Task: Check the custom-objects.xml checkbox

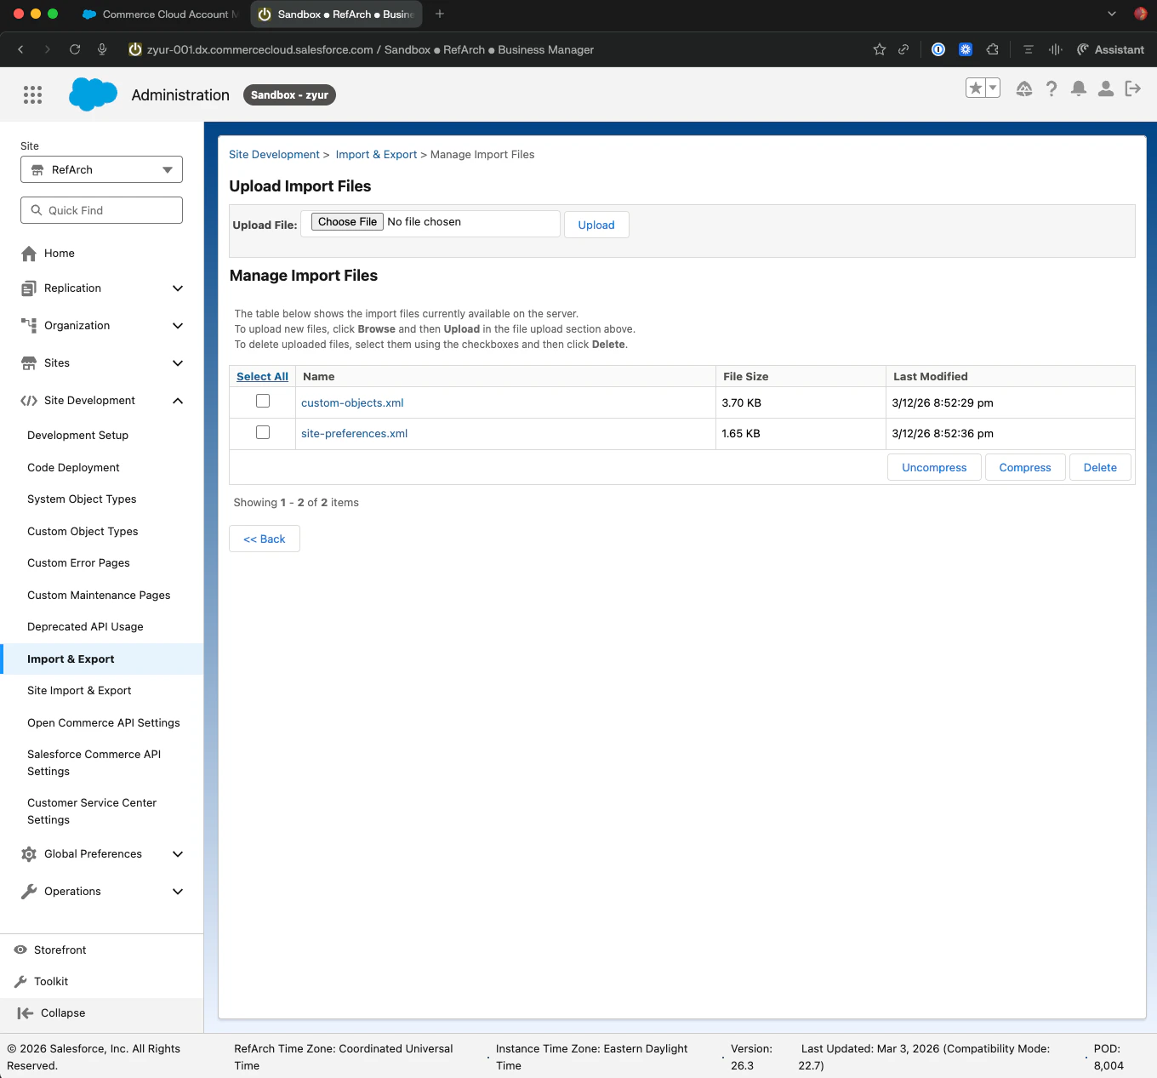Action: tap(263, 401)
